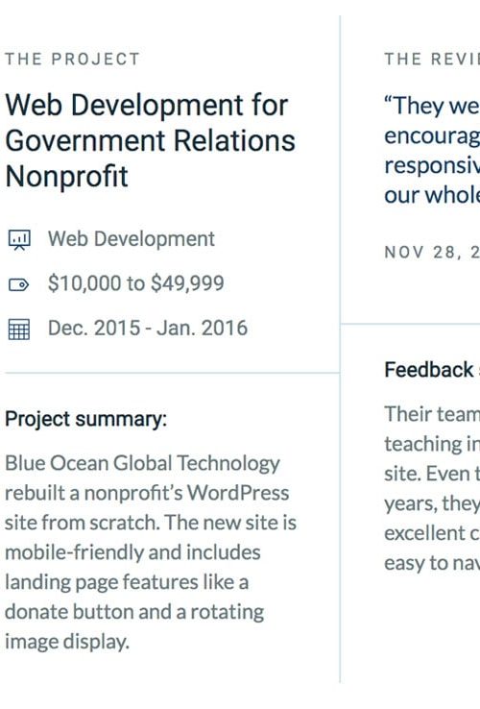Image resolution: width=480 pixels, height=709 pixels.
Task: Click the text "mobile-friendly and includes"
Action: (x=132, y=552)
